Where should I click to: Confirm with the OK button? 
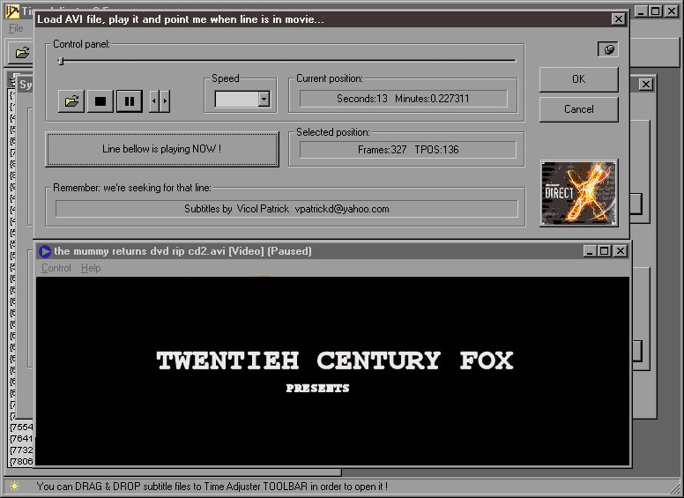click(x=578, y=79)
